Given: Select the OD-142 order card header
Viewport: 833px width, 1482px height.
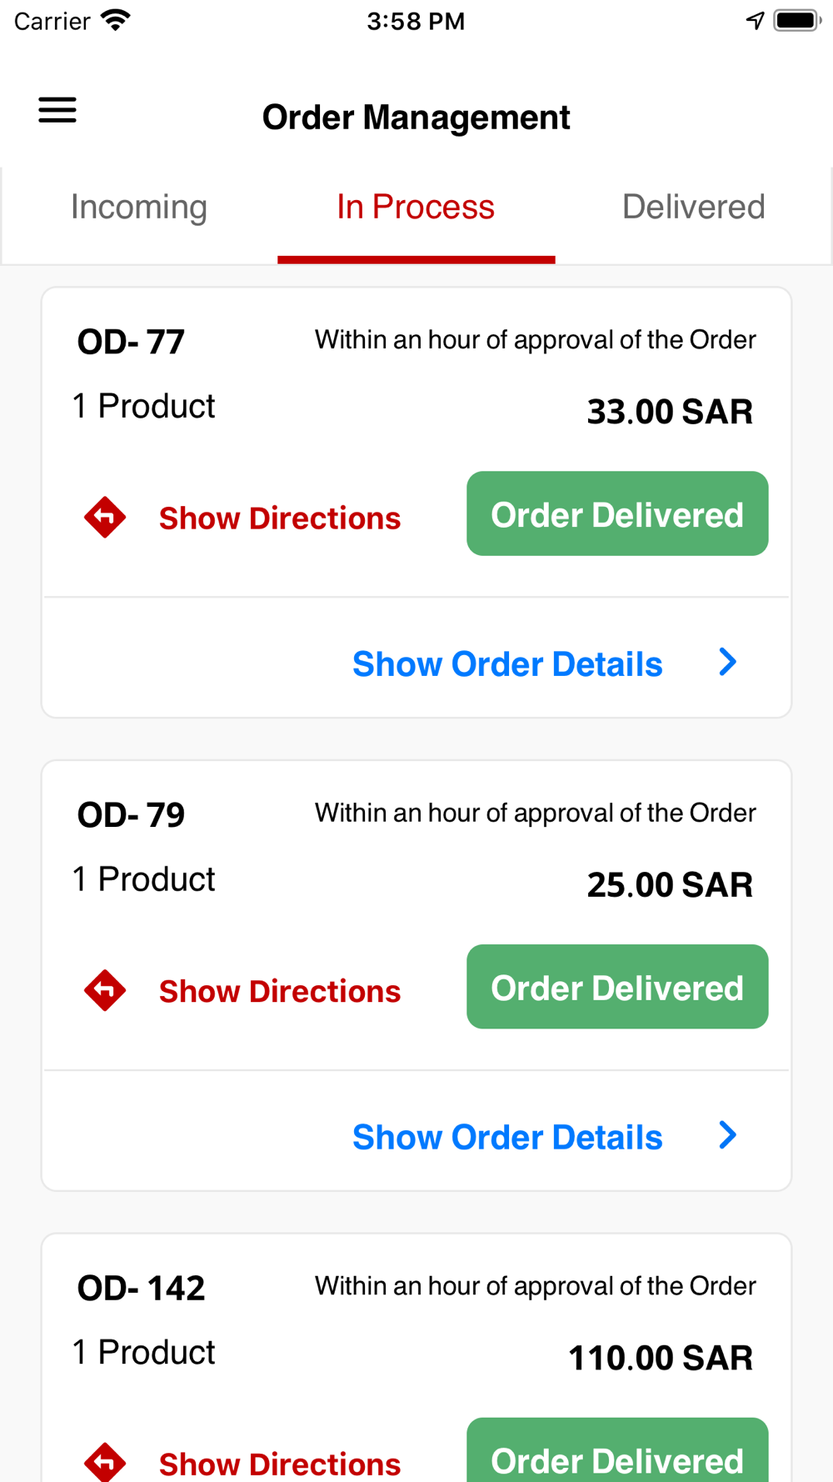Looking at the screenshot, I should 141,1288.
